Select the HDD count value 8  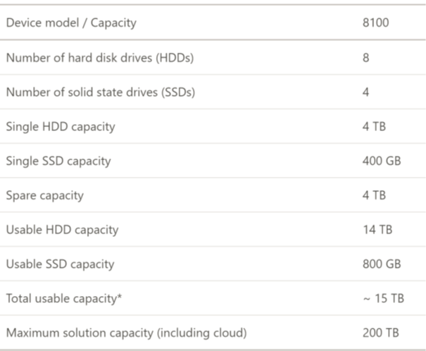366,58
